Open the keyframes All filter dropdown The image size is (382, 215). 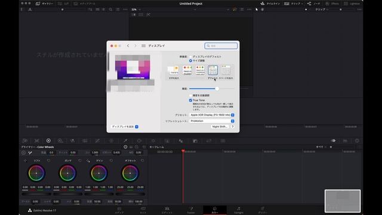pos(321,147)
